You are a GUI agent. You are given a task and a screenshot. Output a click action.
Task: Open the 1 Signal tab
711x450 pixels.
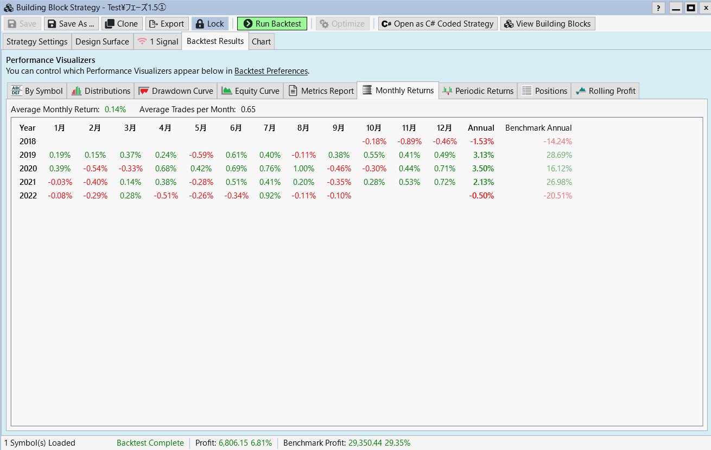158,42
